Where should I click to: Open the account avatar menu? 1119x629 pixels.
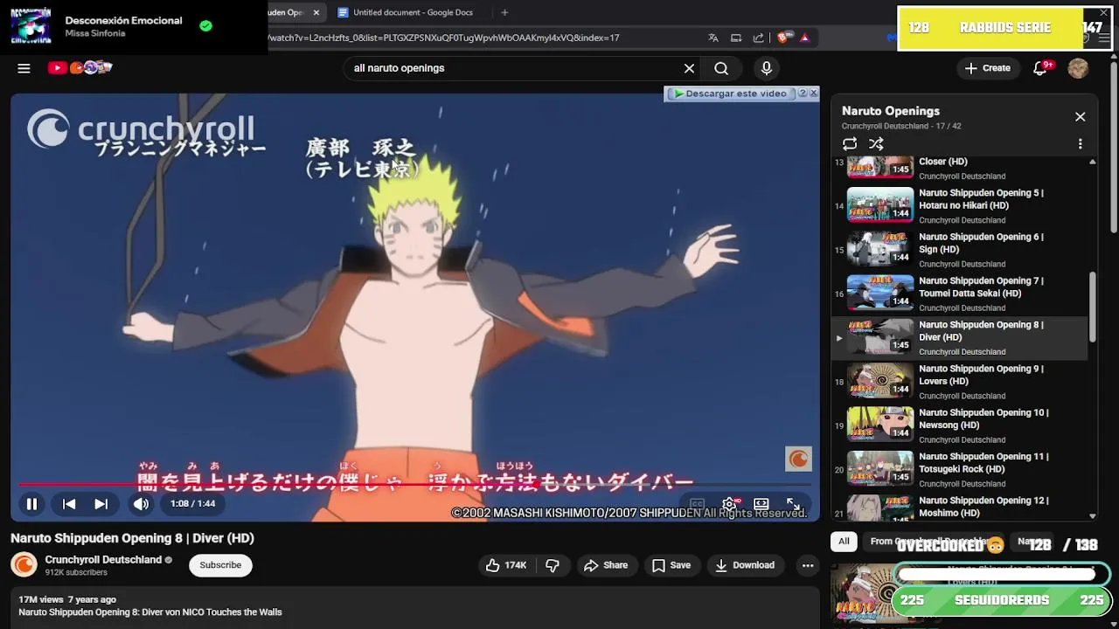[x=1078, y=68]
